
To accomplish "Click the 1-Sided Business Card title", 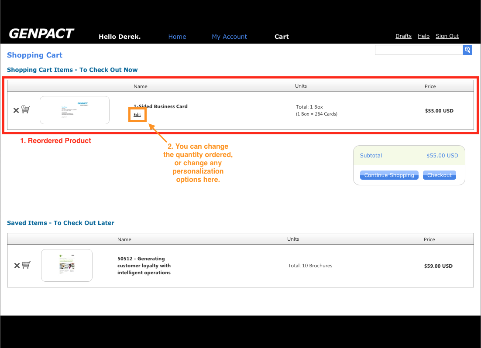I will tap(161, 106).
